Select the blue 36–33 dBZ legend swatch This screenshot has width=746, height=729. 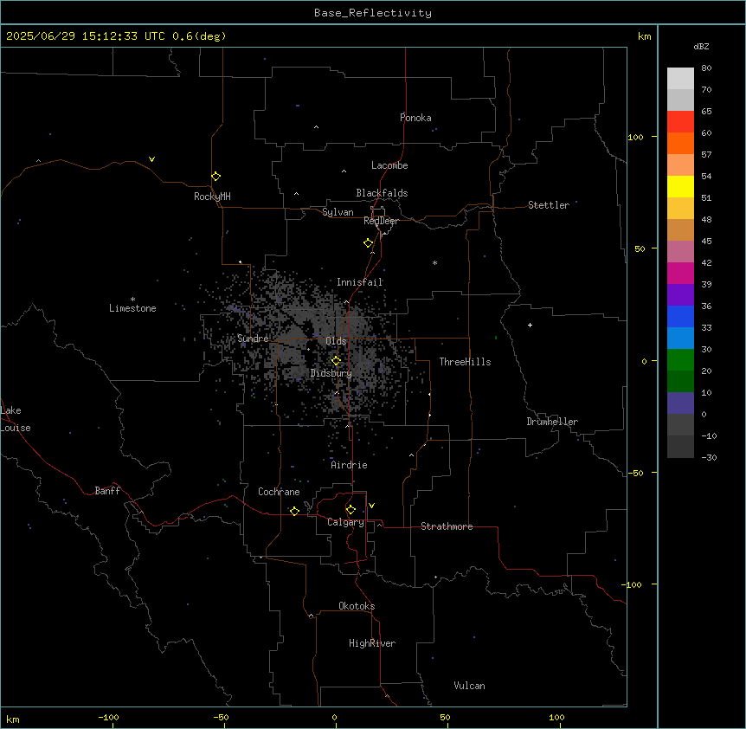pos(680,316)
